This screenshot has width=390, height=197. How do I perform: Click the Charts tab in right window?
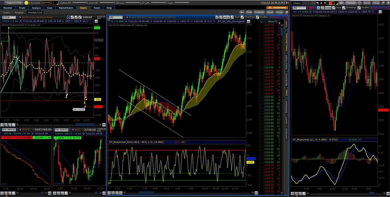pyautogui.click(x=297, y=3)
